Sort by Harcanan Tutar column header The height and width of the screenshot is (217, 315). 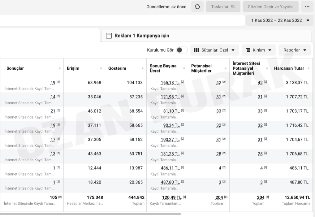[289, 68]
